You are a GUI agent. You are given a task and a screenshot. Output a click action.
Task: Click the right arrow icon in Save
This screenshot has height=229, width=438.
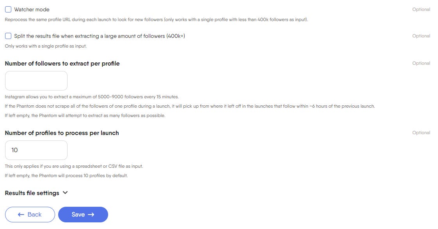91,215
